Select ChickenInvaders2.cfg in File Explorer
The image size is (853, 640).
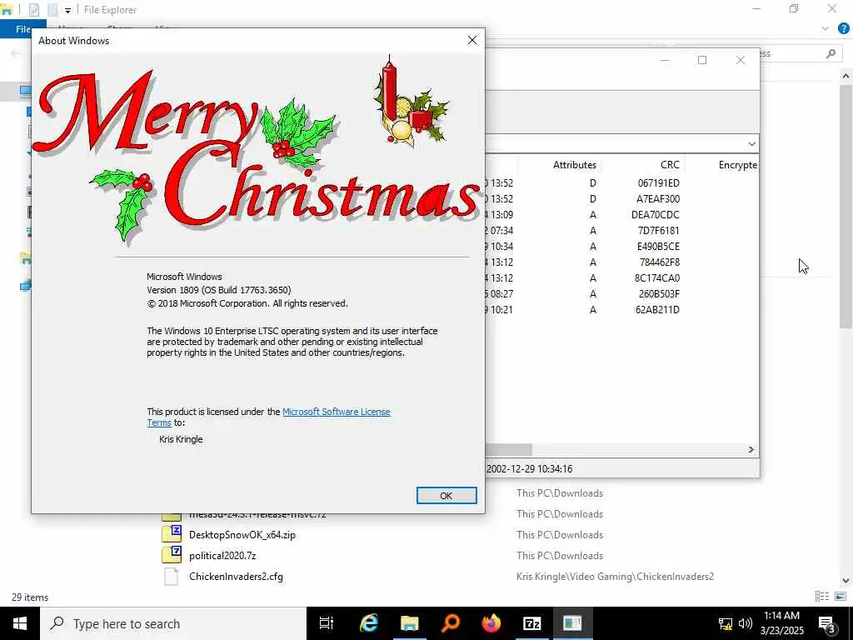click(236, 577)
